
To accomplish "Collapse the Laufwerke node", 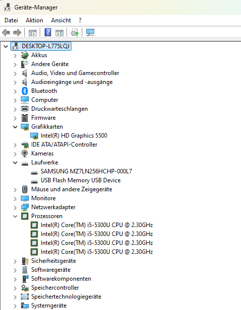I will pos(15,162).
